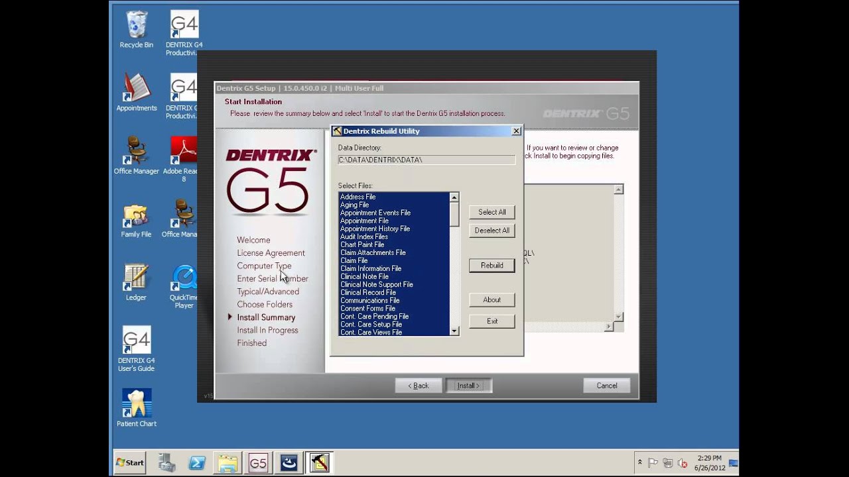This screenshot has height=477, width=849.
Task: Select Audit Index Files entry
Action: (x=394, y=237)
